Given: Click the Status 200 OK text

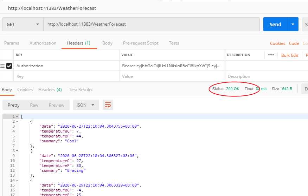Looking at the screenshot, I should pyautogui.click(x=226, y=89).
